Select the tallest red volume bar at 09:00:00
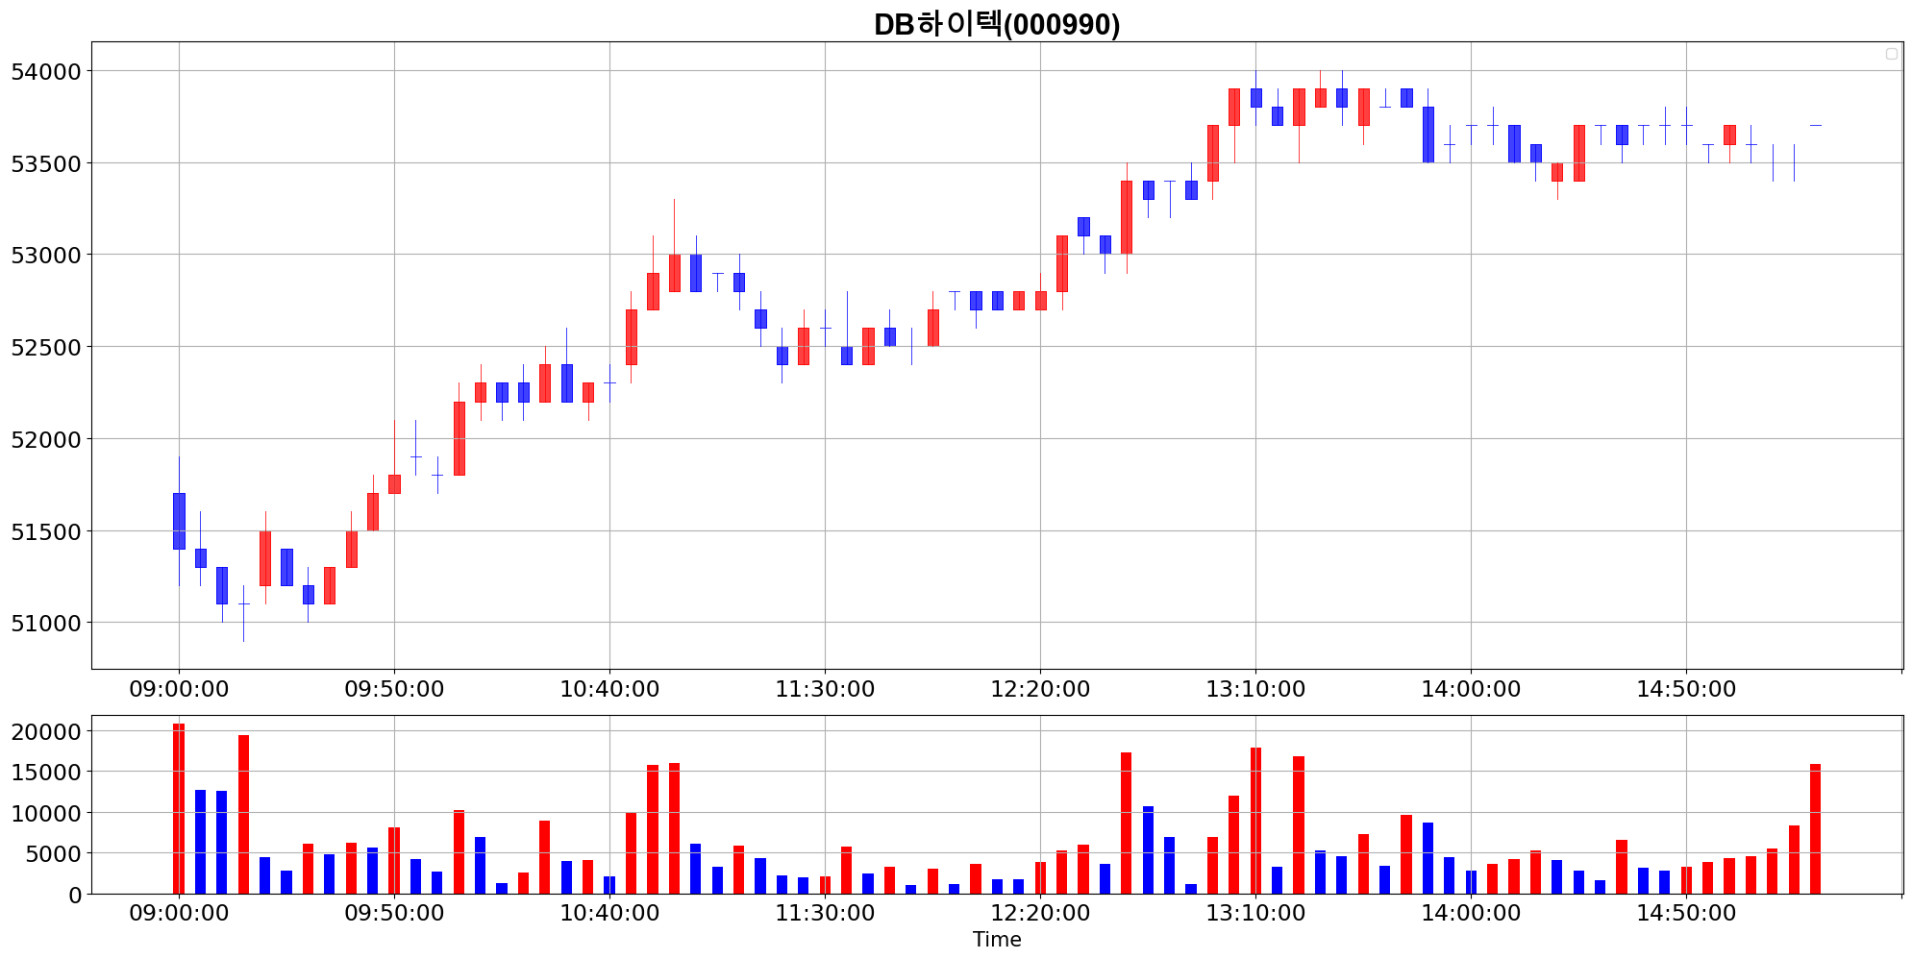Viewport: 1912px width, 959px height. 179,808
